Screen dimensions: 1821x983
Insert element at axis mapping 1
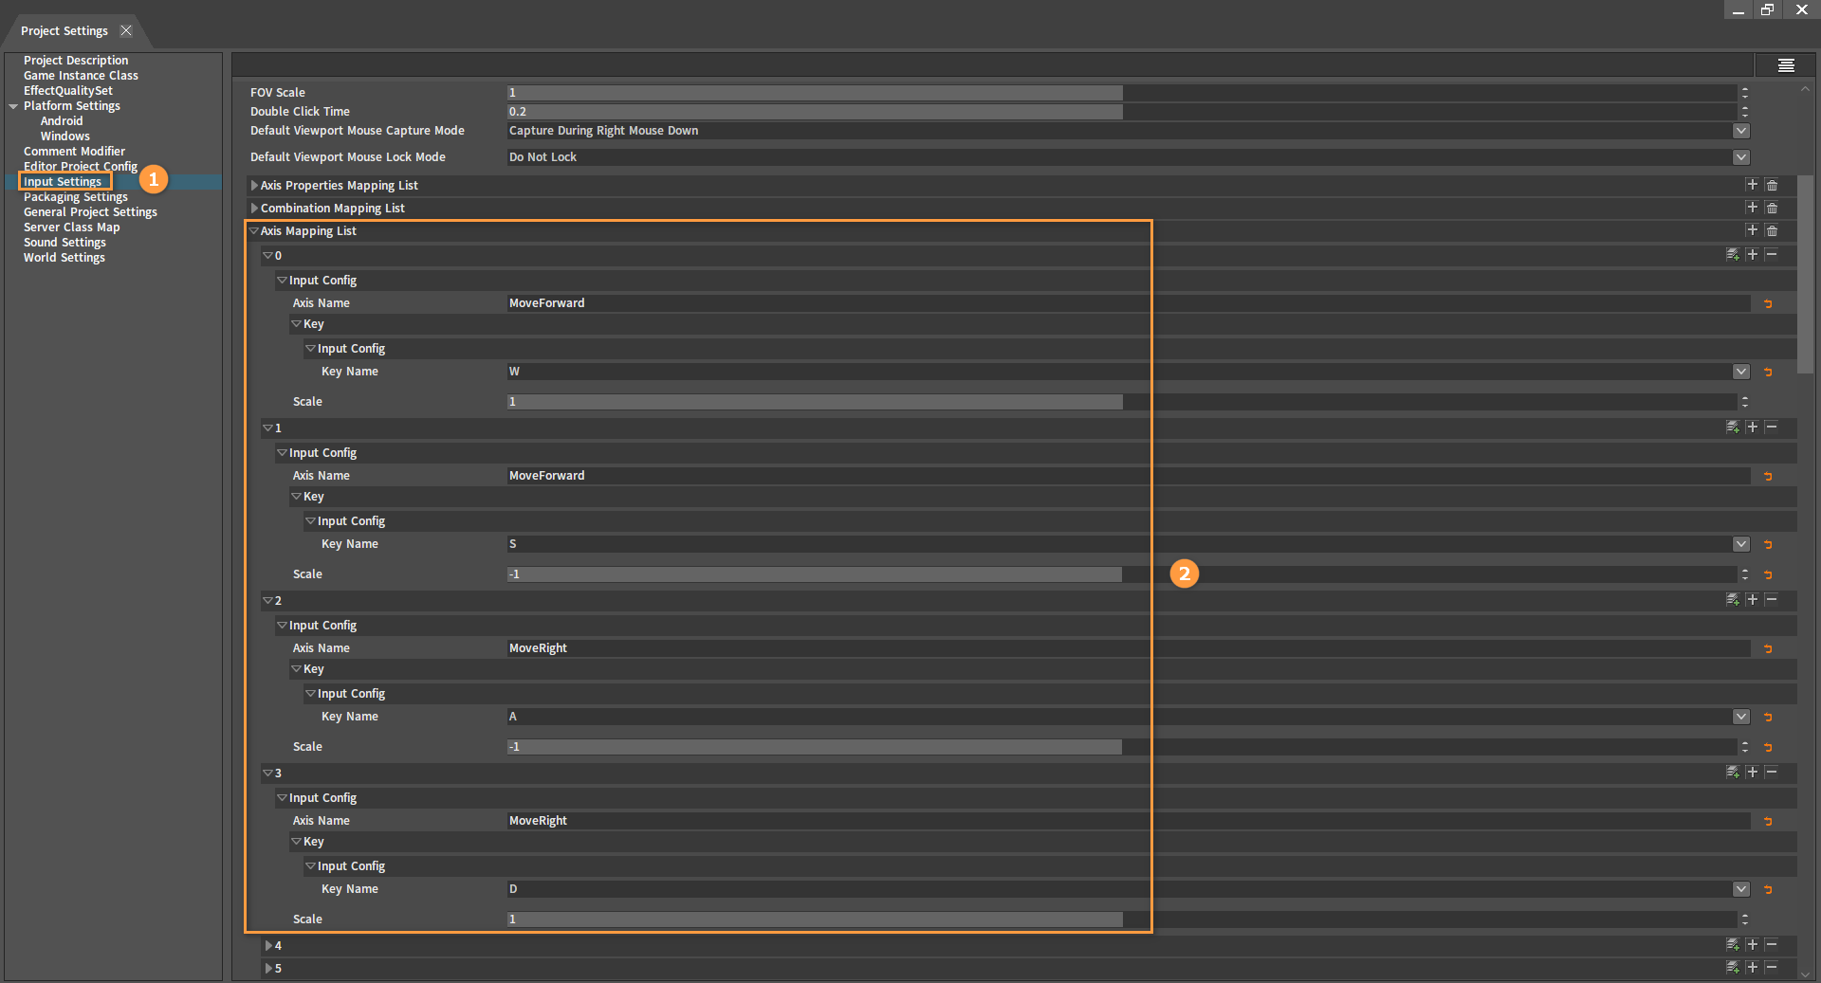(x=1752, y=428)
